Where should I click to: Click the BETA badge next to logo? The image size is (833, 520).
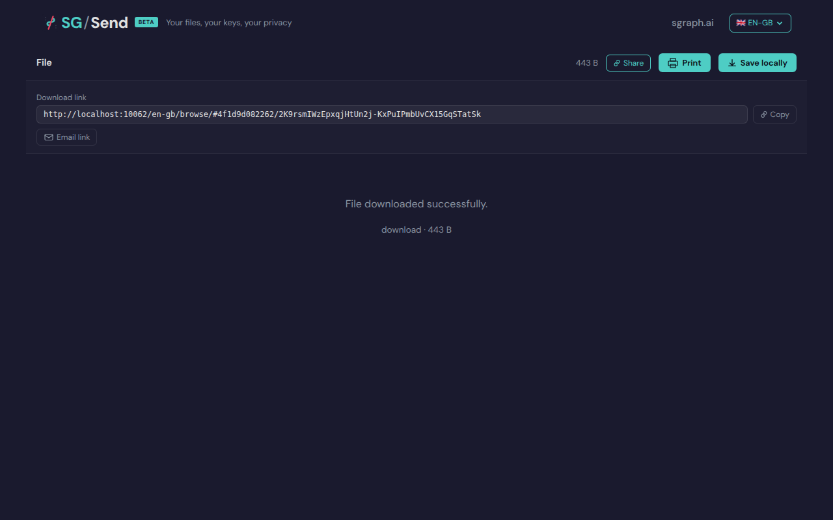click(x=146, y=21)
